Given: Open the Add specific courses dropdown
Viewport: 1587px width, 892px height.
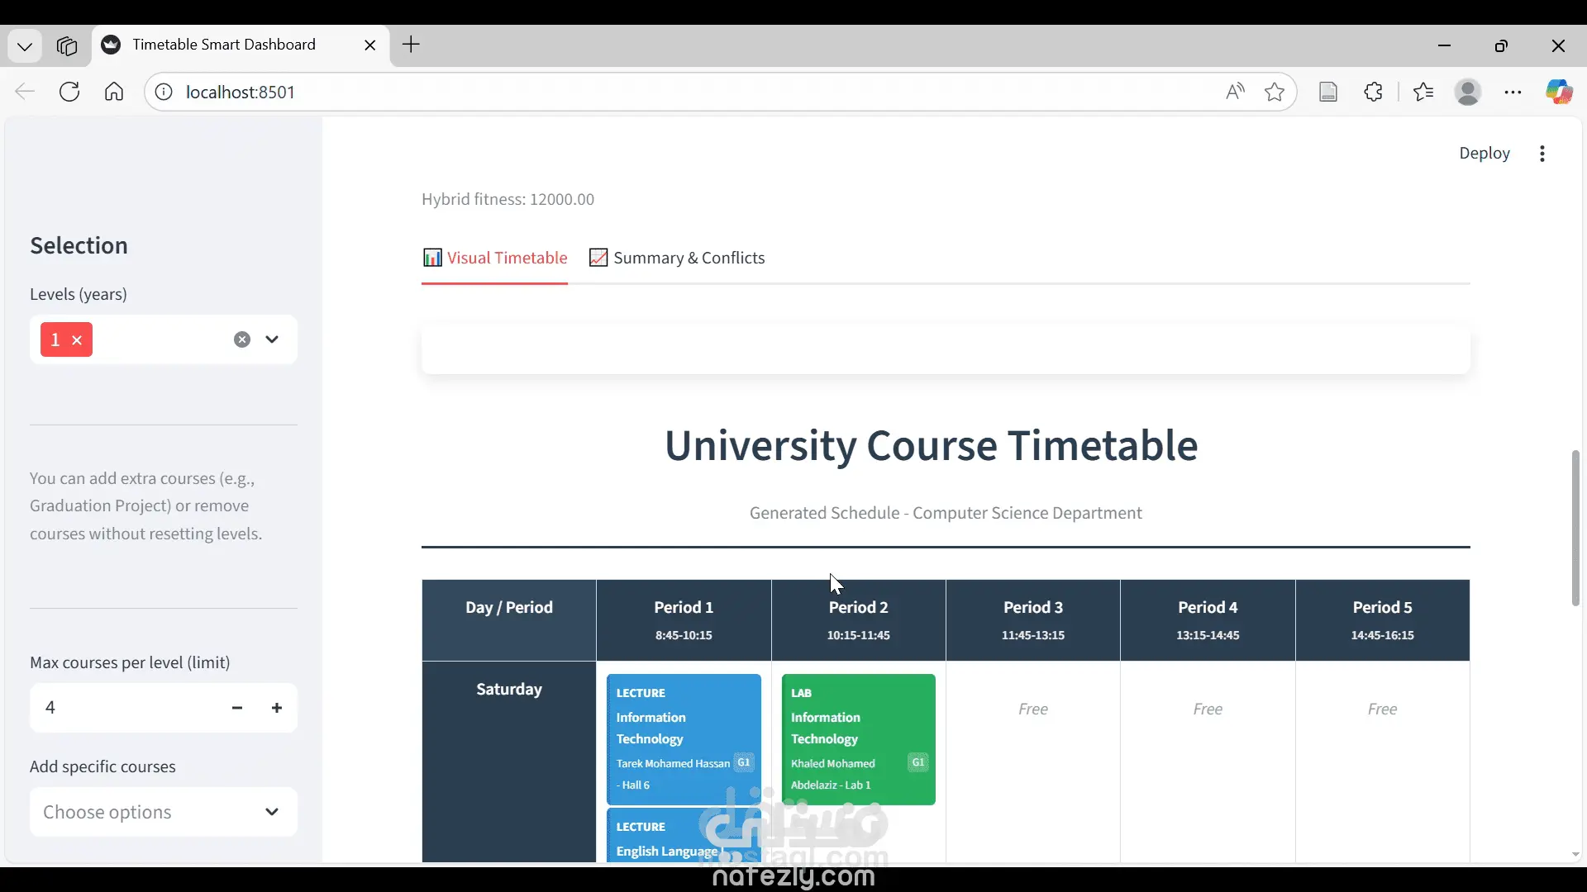Looking at the screenshot, I should pos(163,812).
